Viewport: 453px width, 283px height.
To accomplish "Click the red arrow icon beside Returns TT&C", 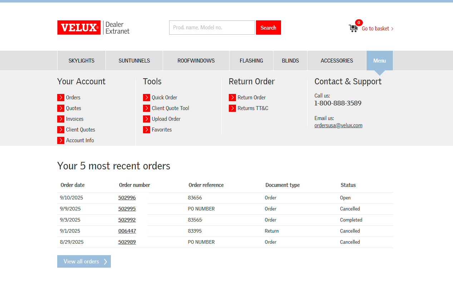I will 232,108.
